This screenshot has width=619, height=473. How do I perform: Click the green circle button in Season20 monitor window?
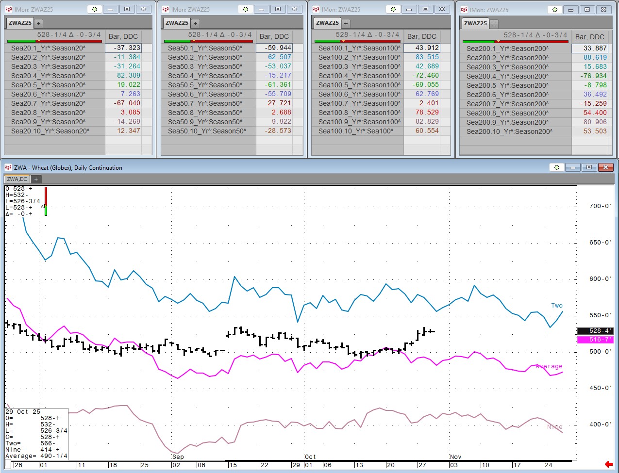[x=95, y=9]
